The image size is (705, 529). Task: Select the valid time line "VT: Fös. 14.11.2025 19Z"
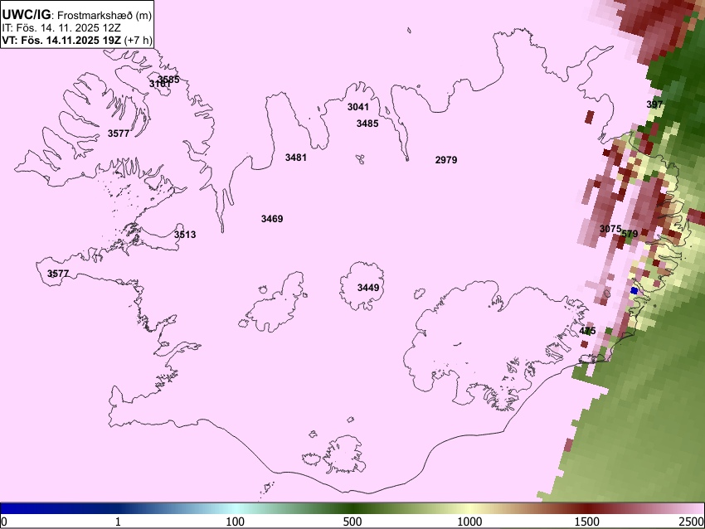click(x=61, y=40)
